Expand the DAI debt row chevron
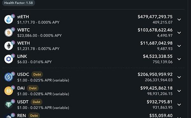 (x=179, y=91)
